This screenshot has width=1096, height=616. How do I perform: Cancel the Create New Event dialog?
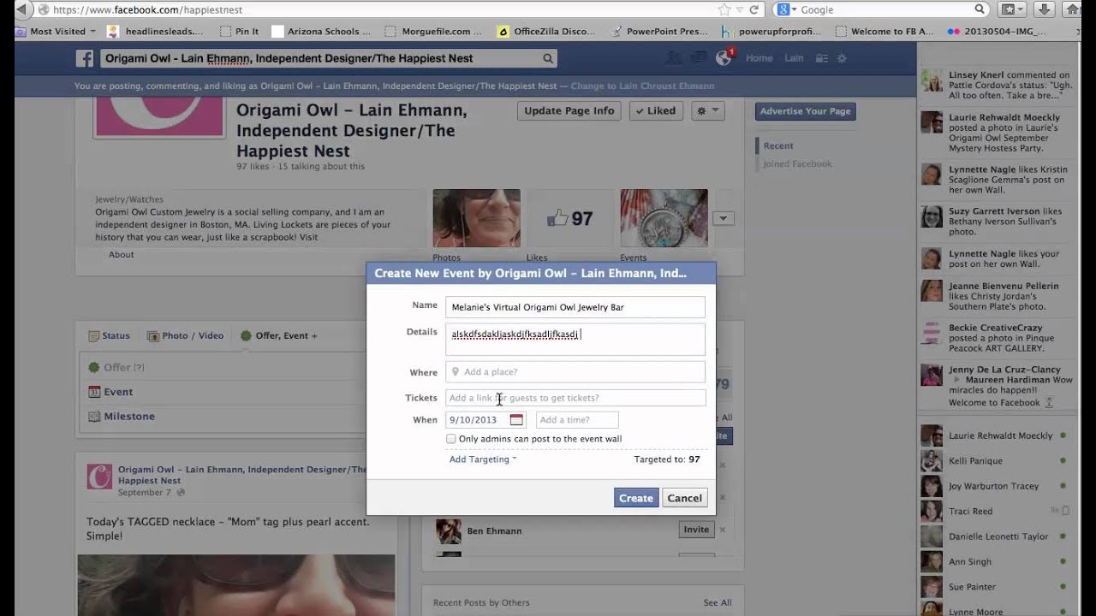point(685,498)
